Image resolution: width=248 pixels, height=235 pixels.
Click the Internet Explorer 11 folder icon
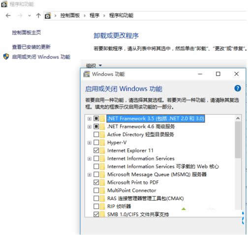pyautogui.click(x=102, y=150)
